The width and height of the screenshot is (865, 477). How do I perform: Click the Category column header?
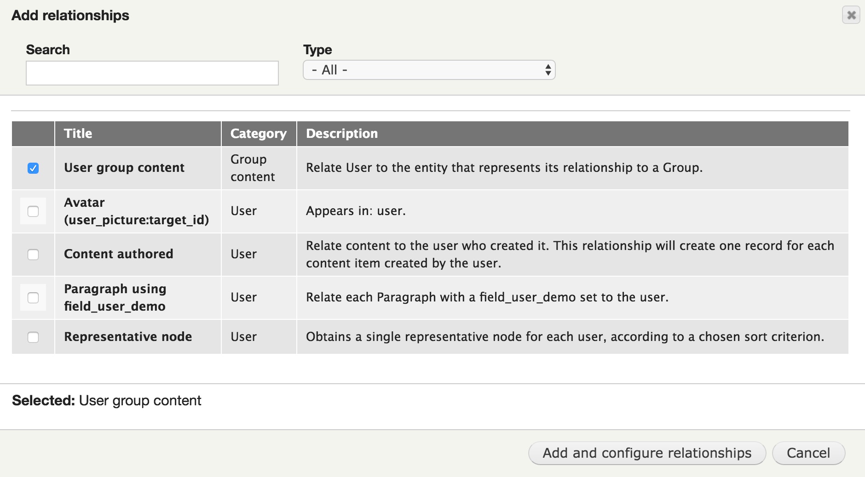pos(259,134)
